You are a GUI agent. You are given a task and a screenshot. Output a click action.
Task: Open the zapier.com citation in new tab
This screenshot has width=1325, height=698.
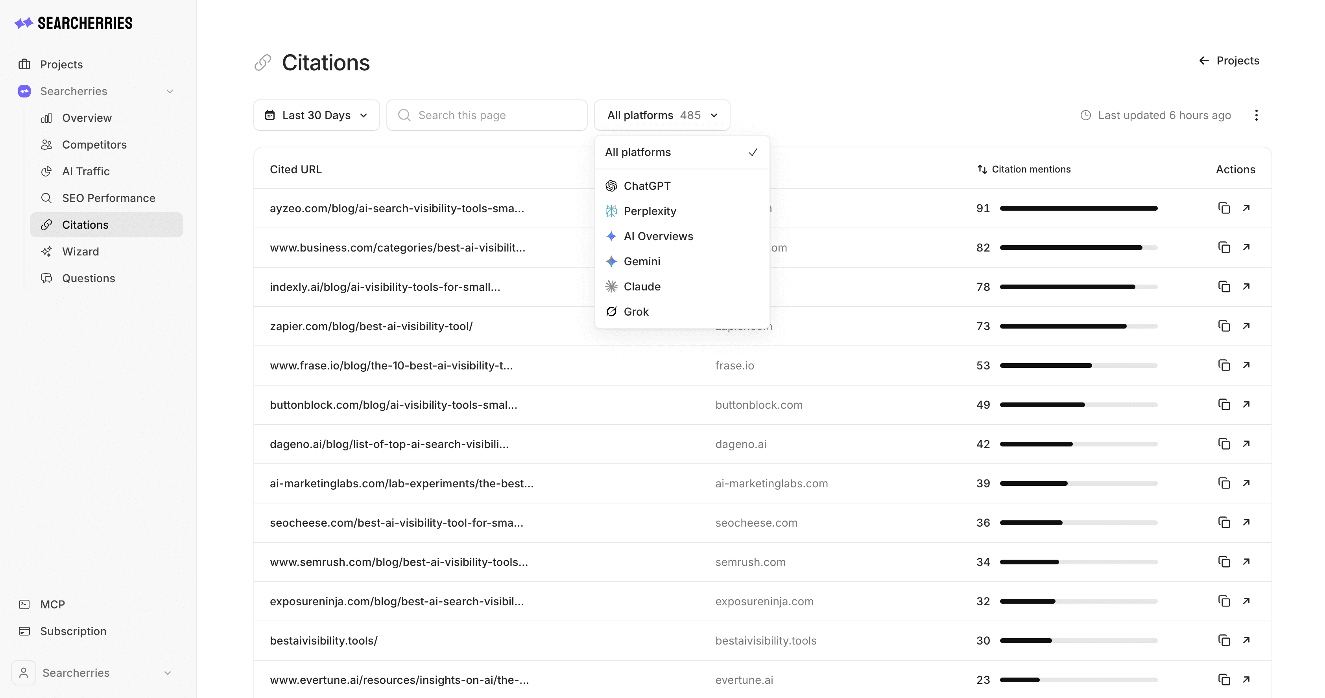(x=1246, y=326)
